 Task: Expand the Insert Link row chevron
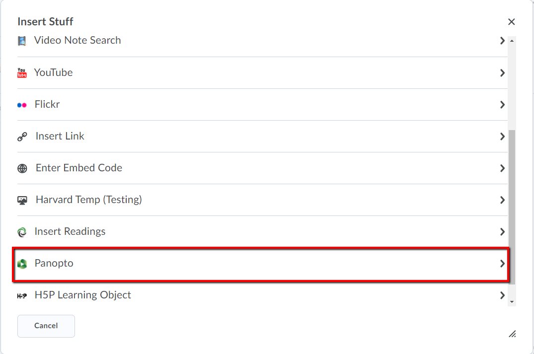click(502, 137)
